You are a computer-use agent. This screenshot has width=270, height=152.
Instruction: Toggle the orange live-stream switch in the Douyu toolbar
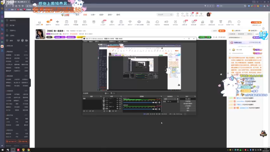click(x=48, y=22)
